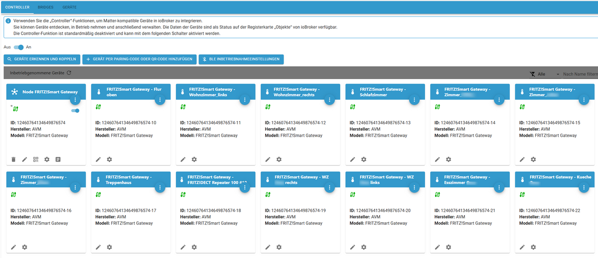Click pencil icon on Kueche card
This screenshot has height=258, width=598.
[x=522, y=247]
